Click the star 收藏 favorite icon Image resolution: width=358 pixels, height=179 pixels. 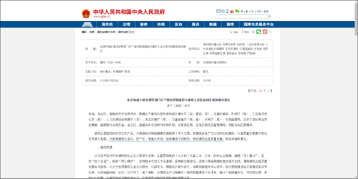(231, 32)
